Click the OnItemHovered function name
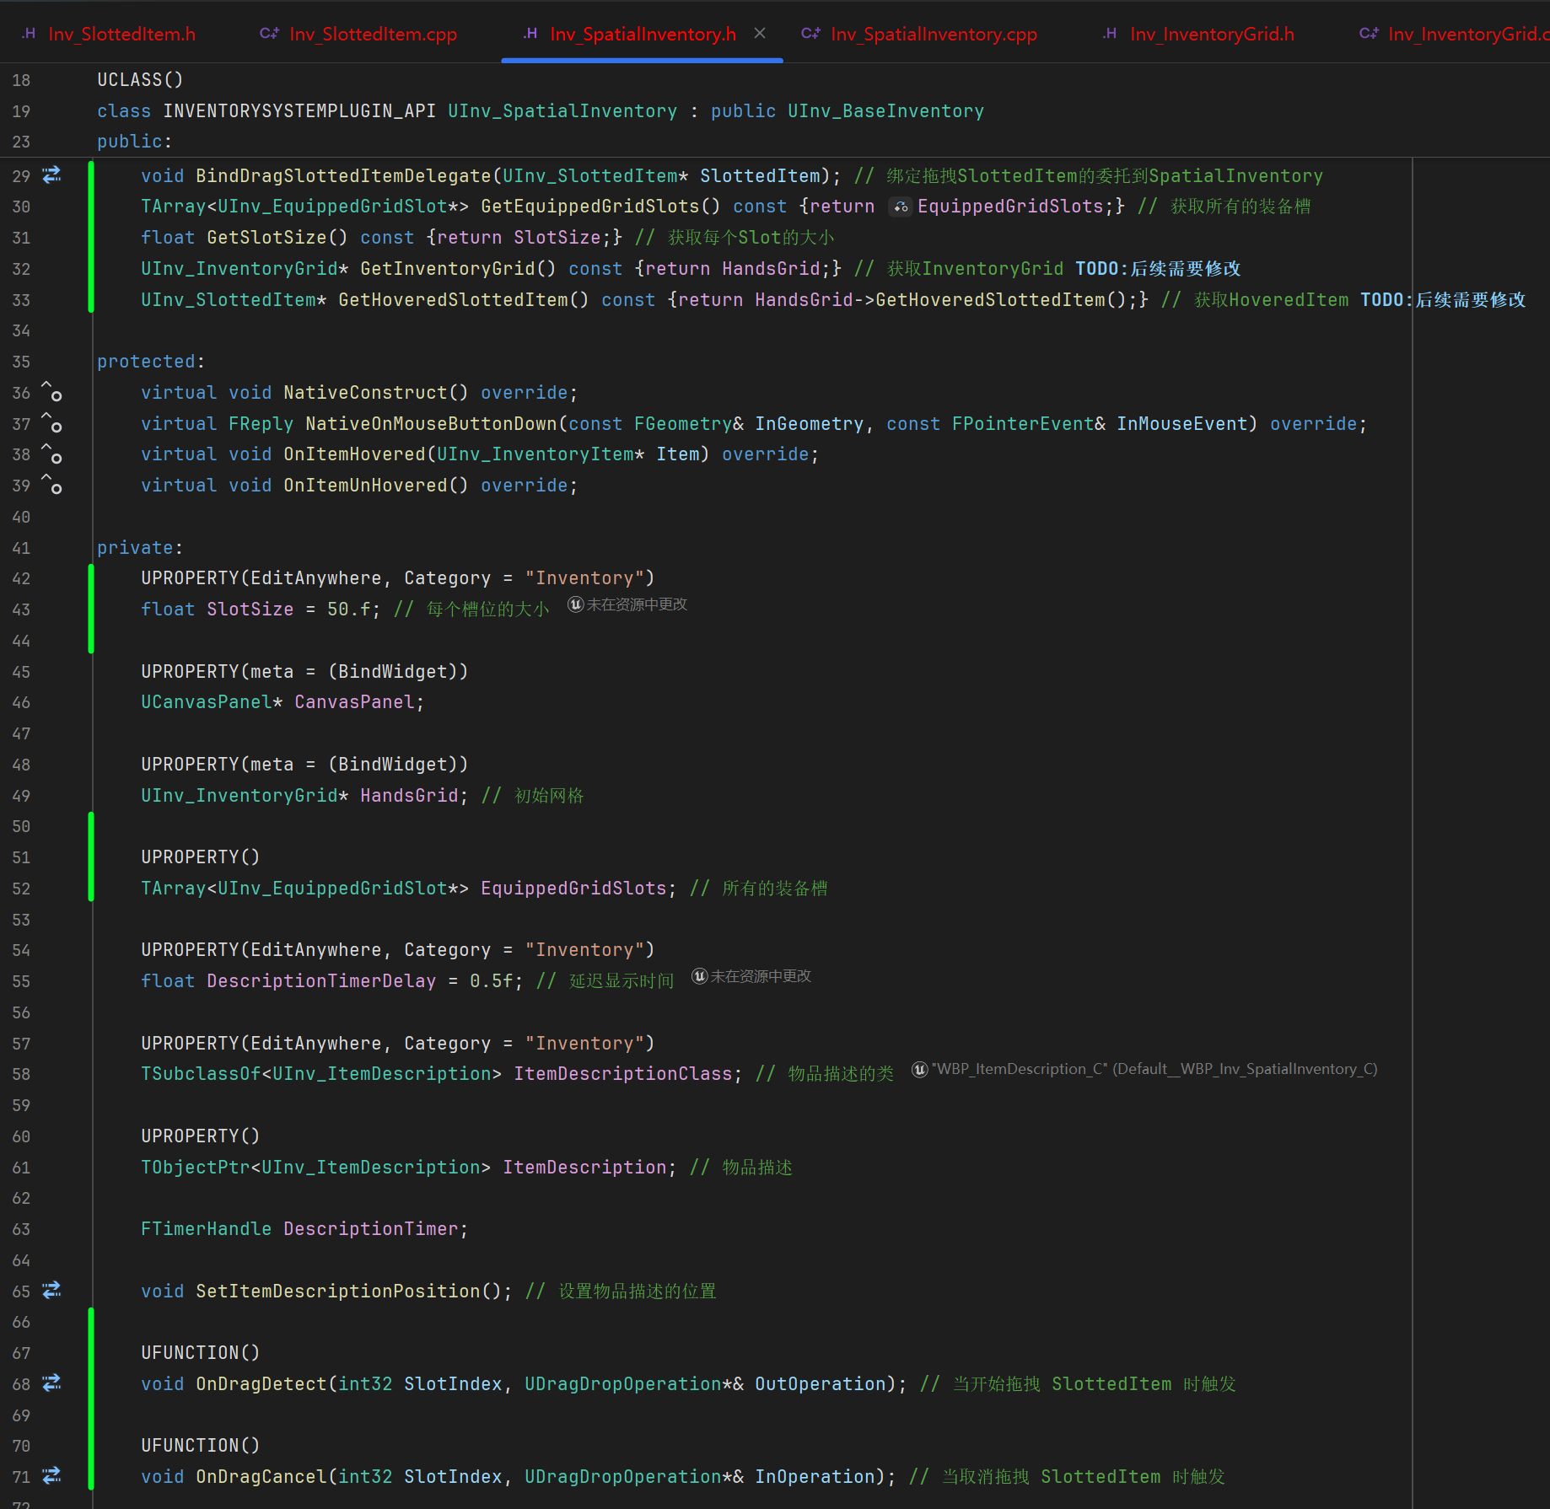The image size is (1550, 1509). [354, 454]
